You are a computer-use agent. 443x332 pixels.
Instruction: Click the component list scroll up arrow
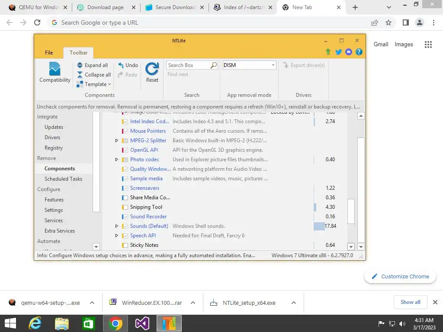[x=361, y=116]
